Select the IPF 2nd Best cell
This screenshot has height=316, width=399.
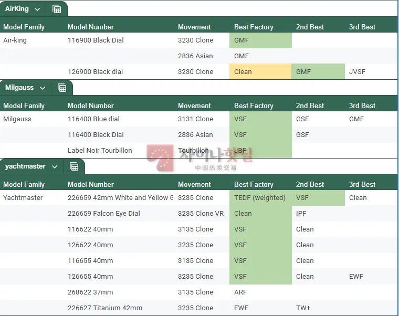click(301, 214)
